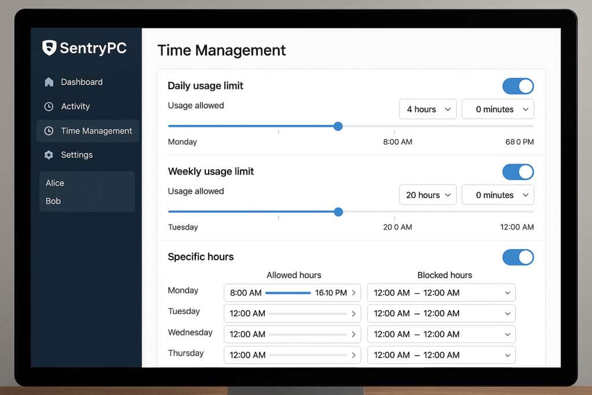Open the daily 4 hours dropdown

tap(428, 109)
